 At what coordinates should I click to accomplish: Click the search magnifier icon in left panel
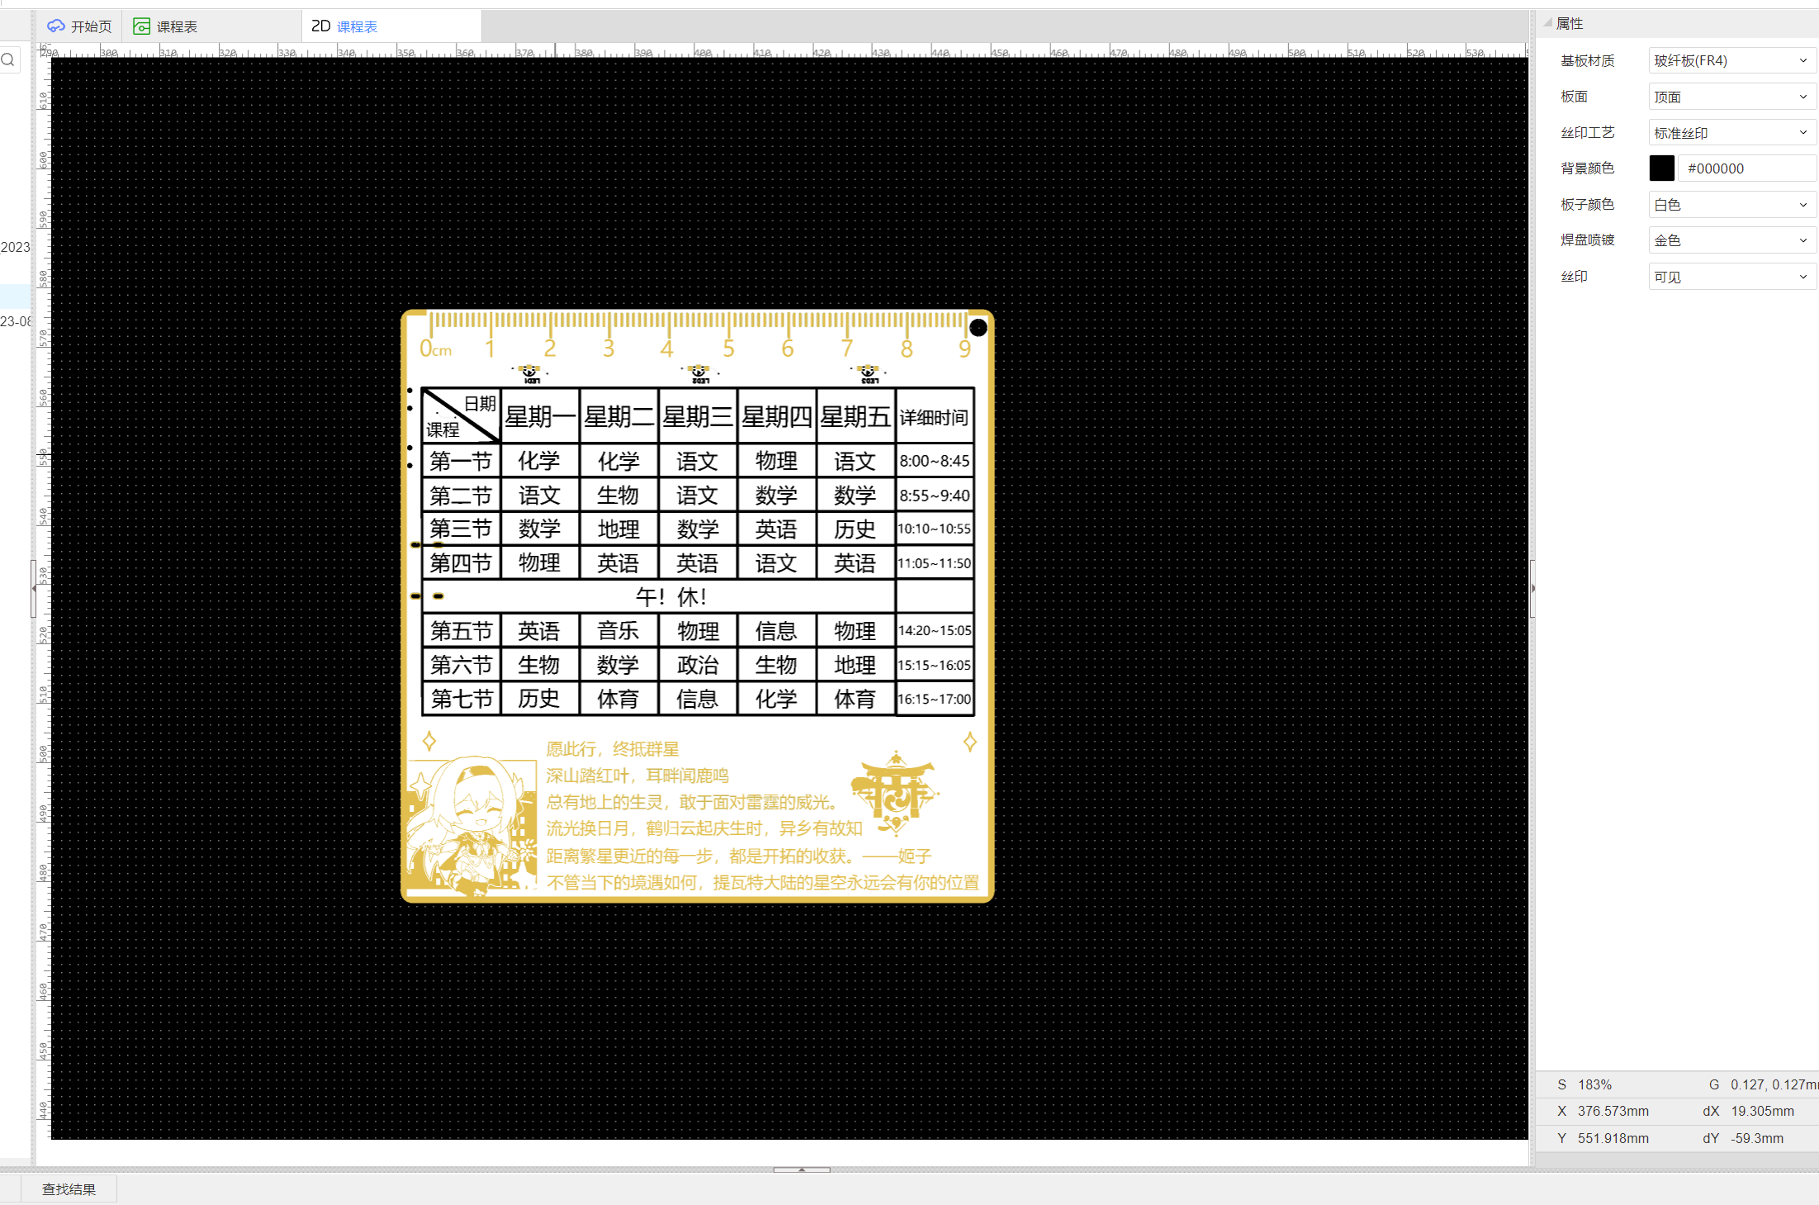click(x=8, y=59)
